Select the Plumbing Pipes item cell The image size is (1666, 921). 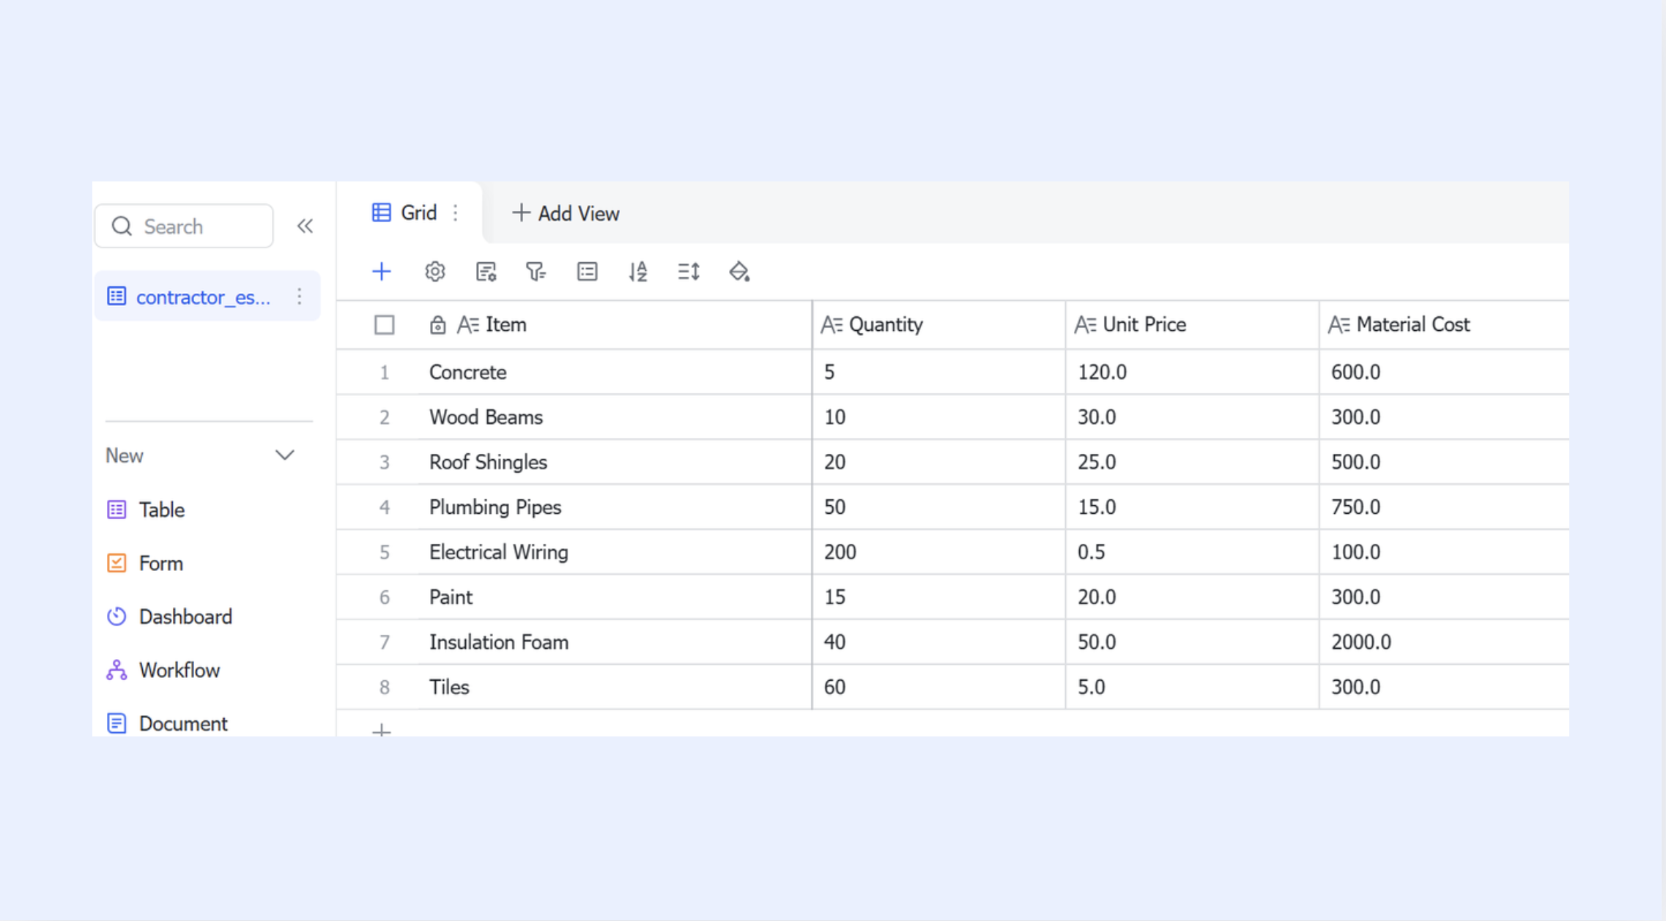coord(615,507)
